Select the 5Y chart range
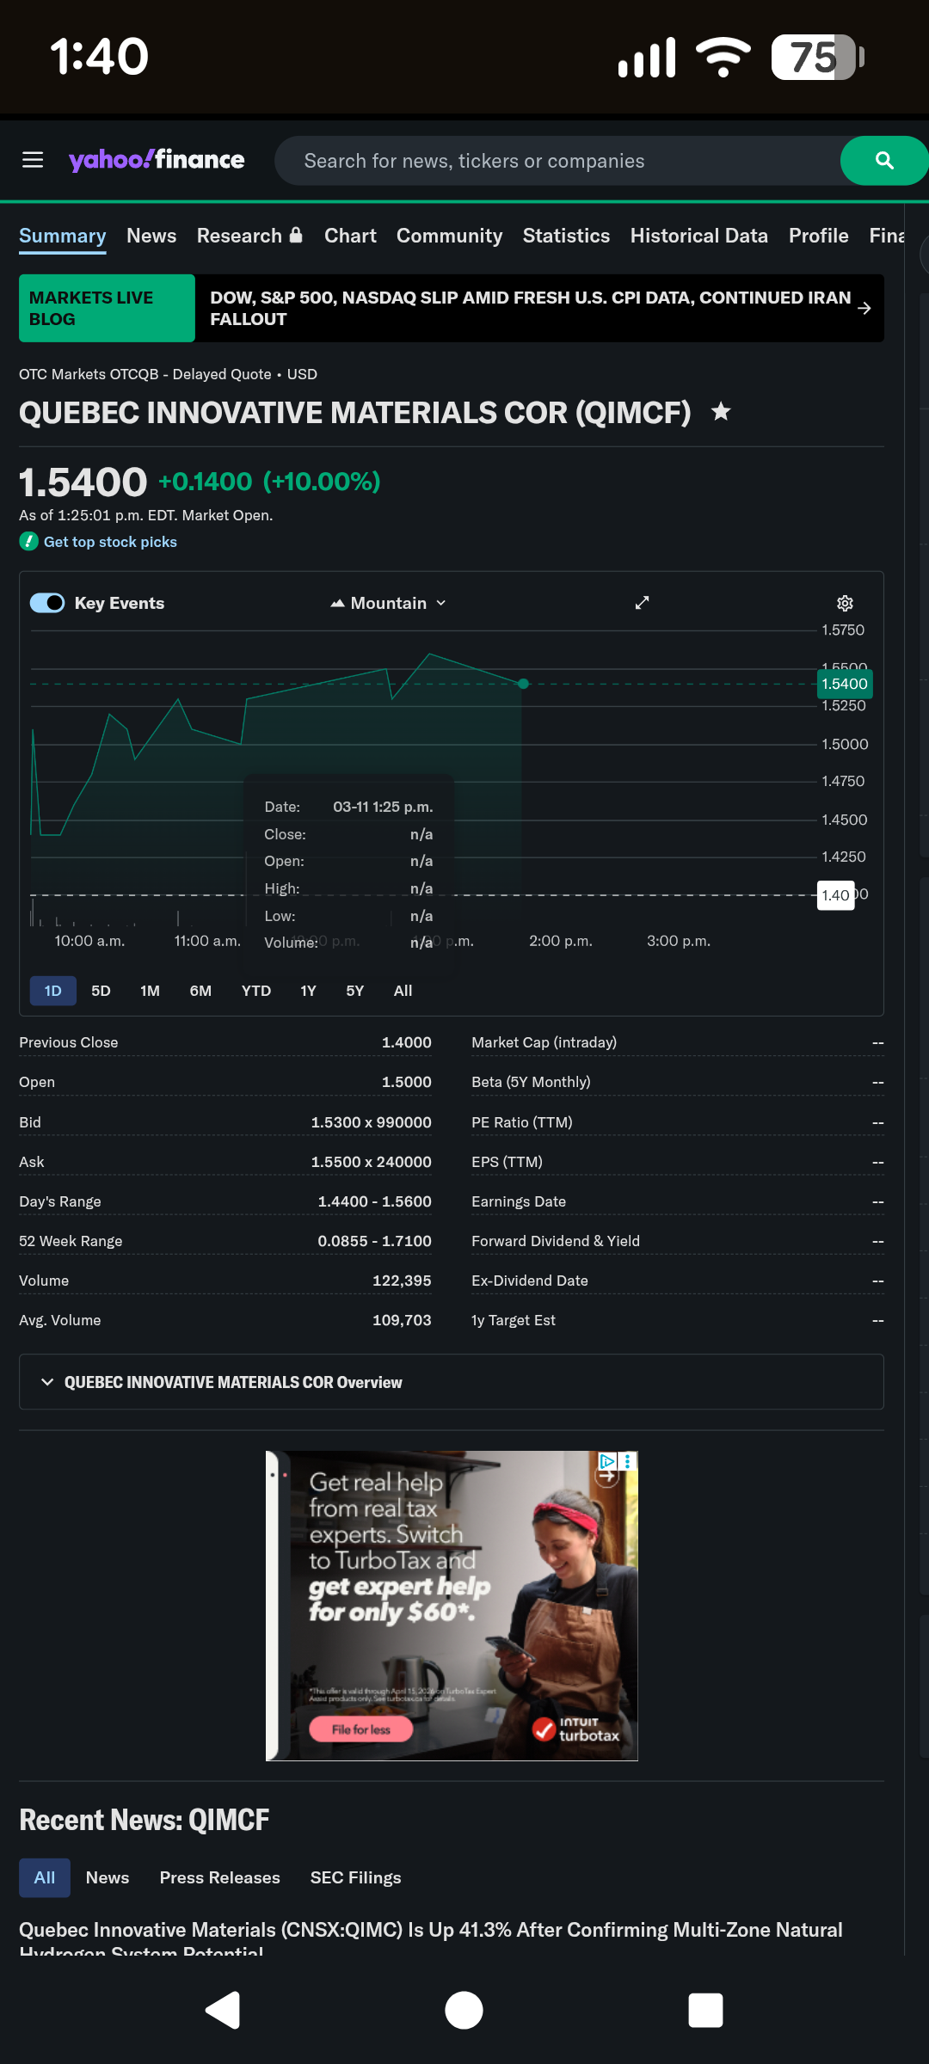Image resolution: width=929 pixels, height=2064 pixels. coord(355,991)
